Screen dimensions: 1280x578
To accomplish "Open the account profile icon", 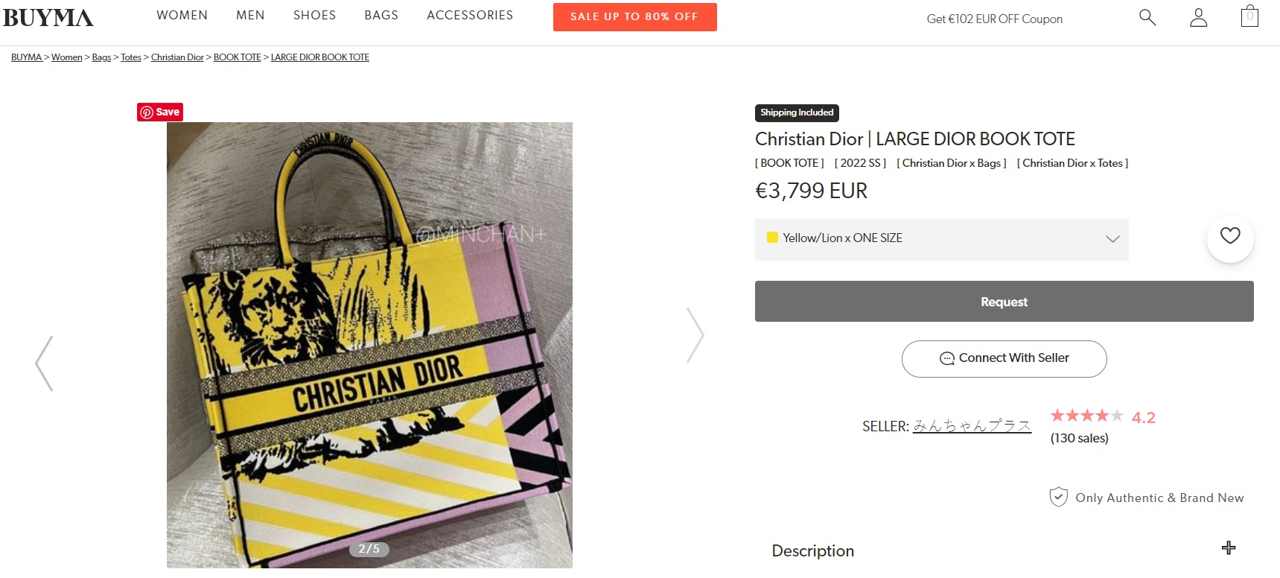I will tap(1198, 17).
